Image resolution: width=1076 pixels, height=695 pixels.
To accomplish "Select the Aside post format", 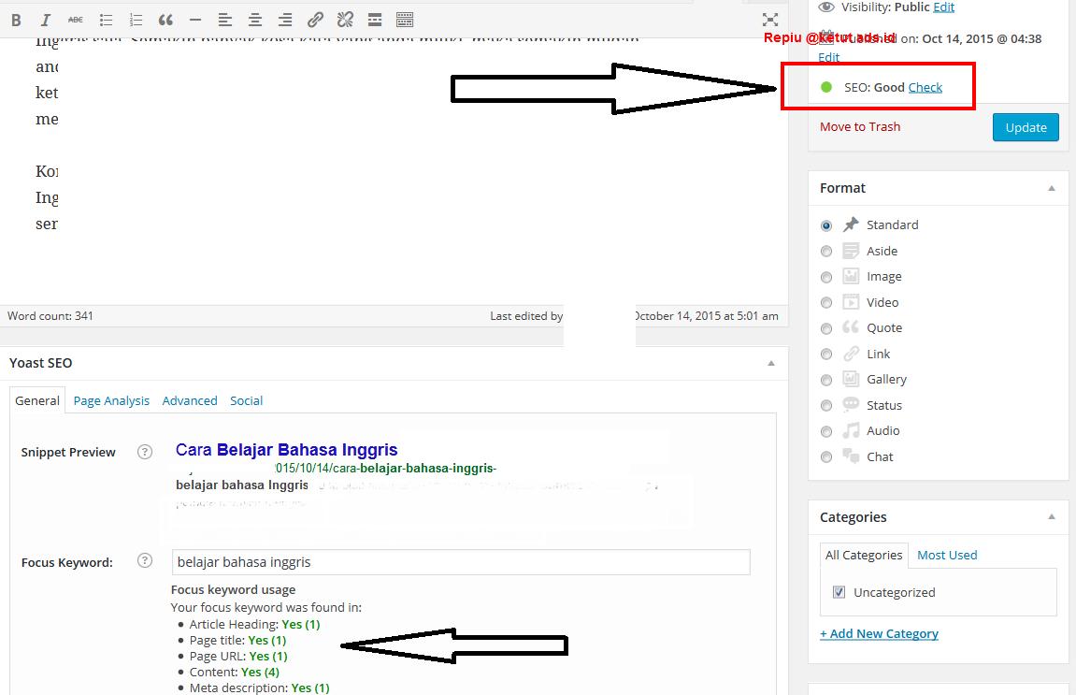I will point(826,251).
